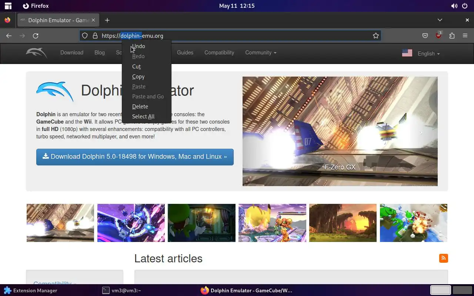This screenshot has width=474, height=296.
Task: Click the Firefox View pinned icon
Action: tap(7, 20)
